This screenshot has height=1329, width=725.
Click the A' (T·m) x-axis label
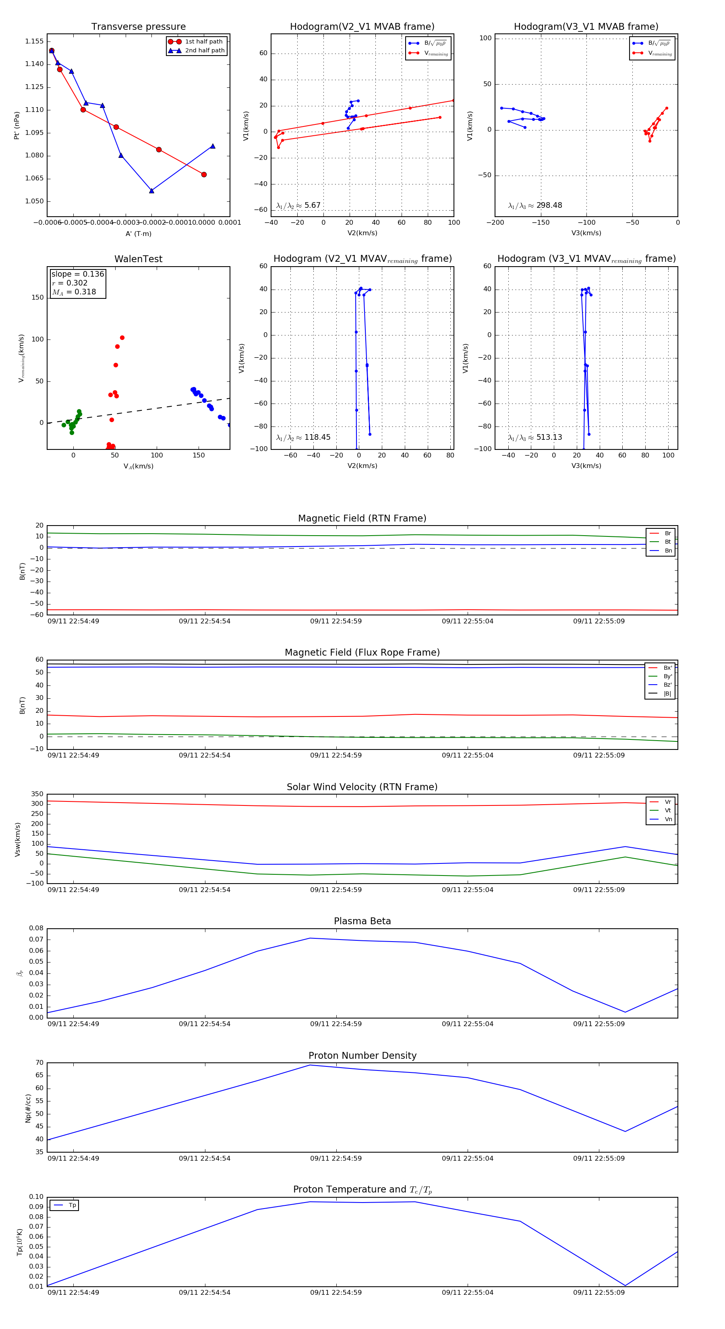tap(138, 234)
